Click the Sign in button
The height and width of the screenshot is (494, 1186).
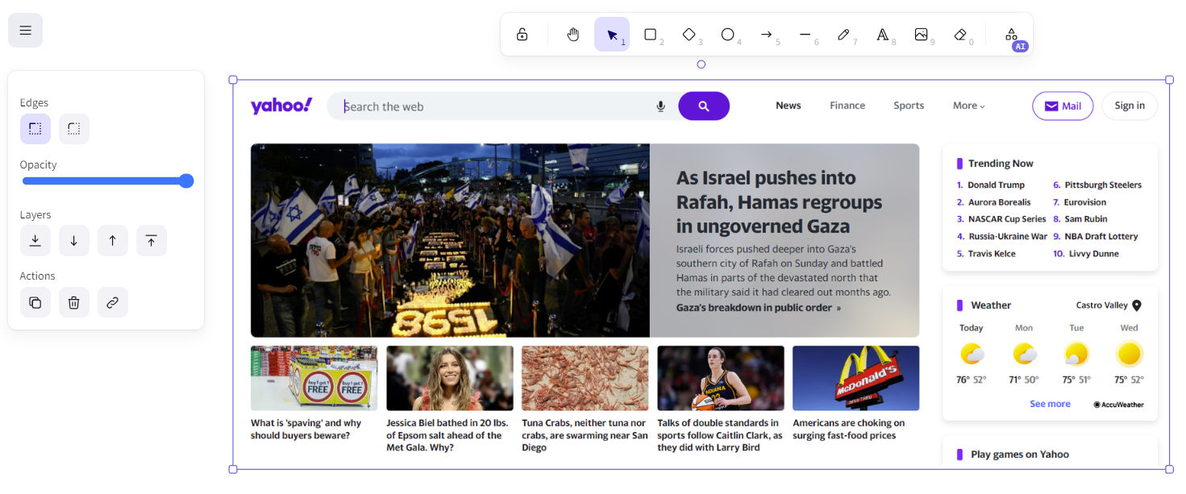(1130, 106)
